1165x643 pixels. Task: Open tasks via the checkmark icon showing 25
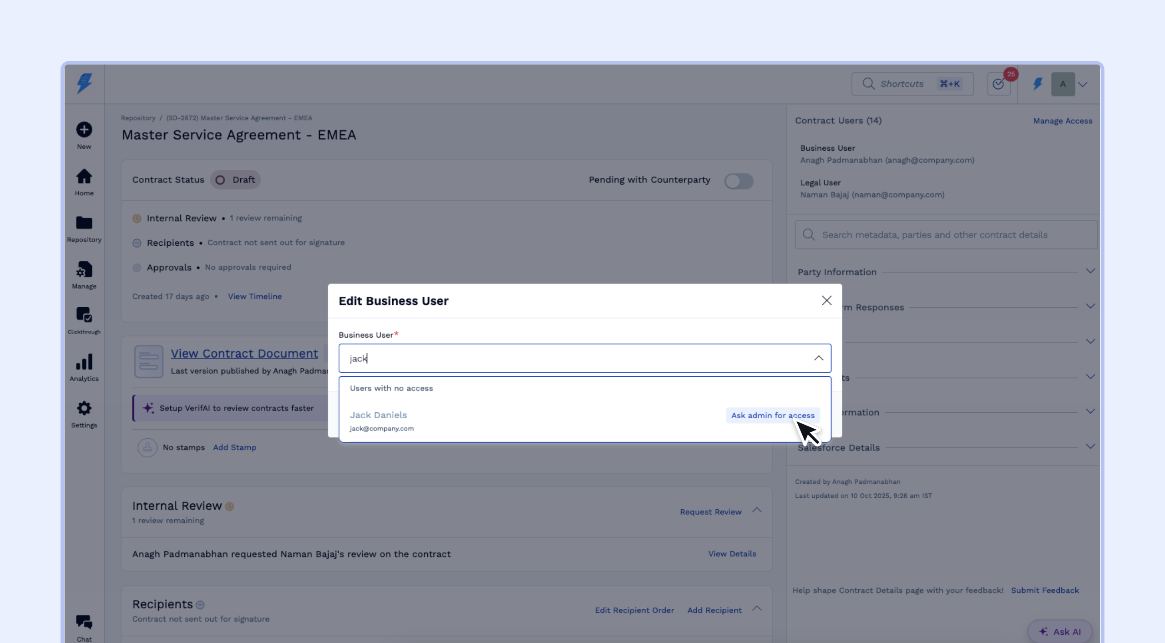(999, 84)
